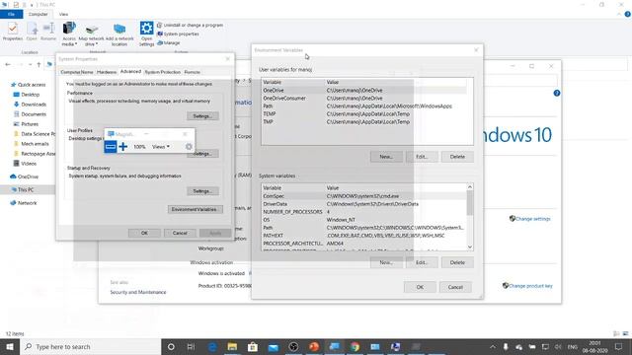The width and height of the screenshot is (632, 355).
Task: Switch to the View ribbon tab
Action: tap(63, 14)
